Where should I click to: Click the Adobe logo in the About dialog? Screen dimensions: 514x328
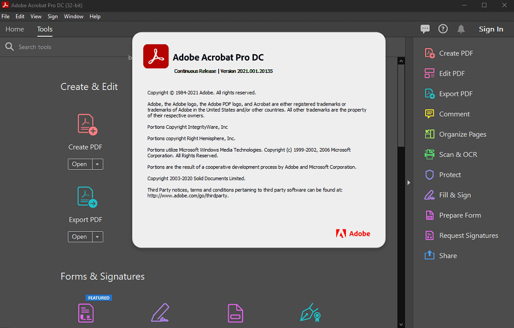pos(353,233)
